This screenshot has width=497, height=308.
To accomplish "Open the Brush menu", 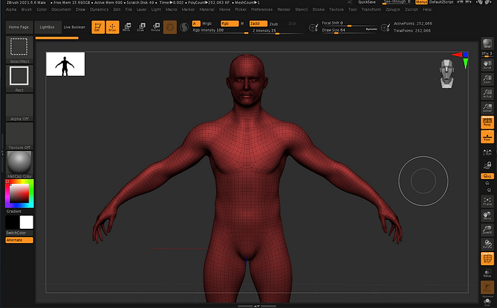I will [x=27, y=10].
